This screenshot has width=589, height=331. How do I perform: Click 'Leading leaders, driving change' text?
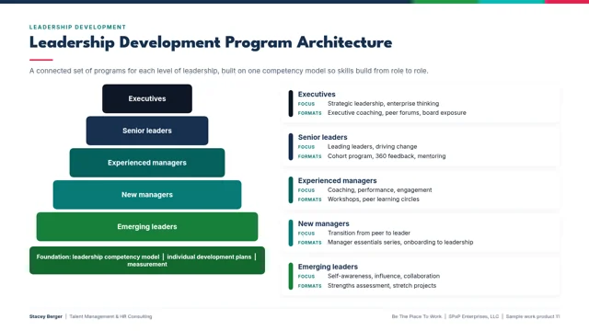coord(372,147)
